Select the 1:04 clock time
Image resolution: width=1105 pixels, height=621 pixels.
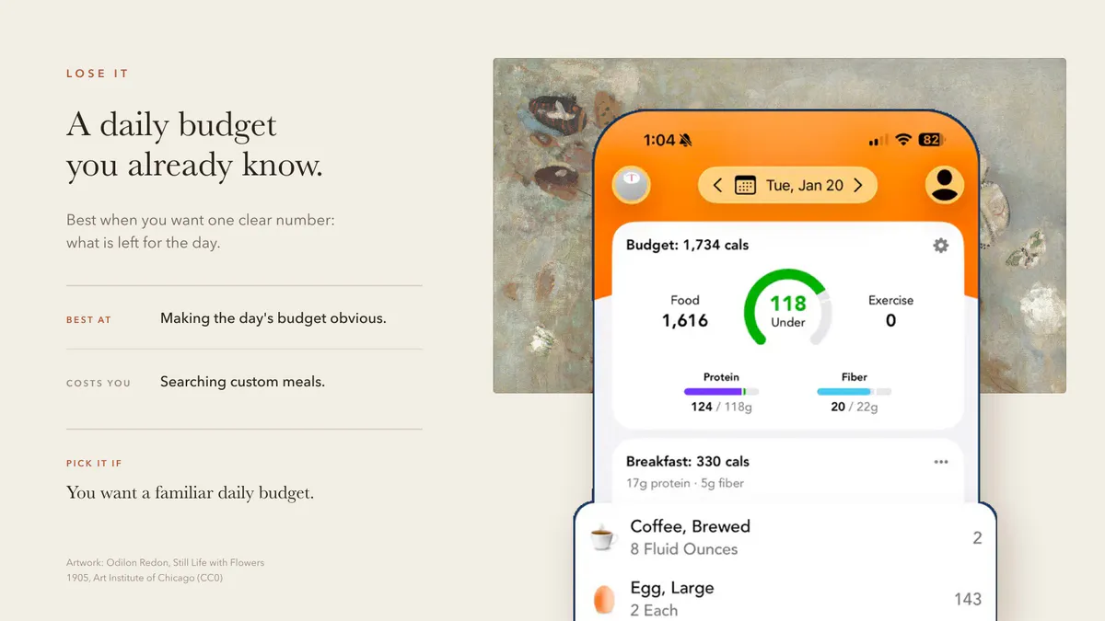(x=659, y=140)
